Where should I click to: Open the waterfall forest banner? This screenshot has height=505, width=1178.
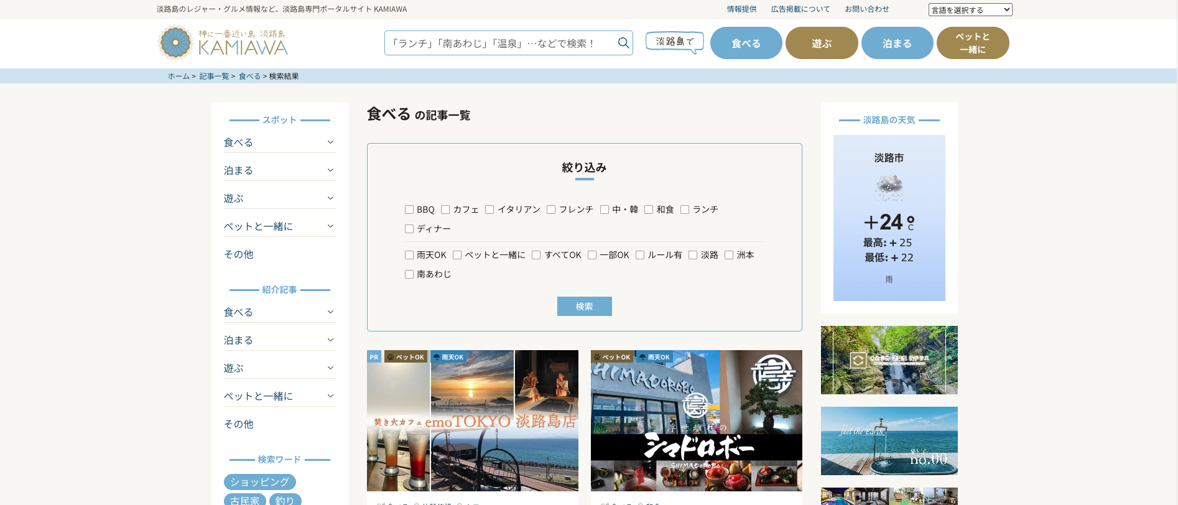(889, 360)
